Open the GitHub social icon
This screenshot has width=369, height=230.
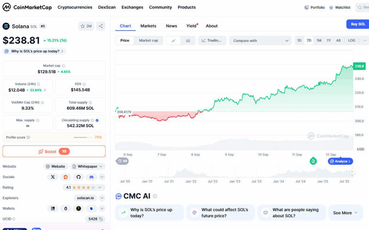pyautogui.click(x=79, y=177)
